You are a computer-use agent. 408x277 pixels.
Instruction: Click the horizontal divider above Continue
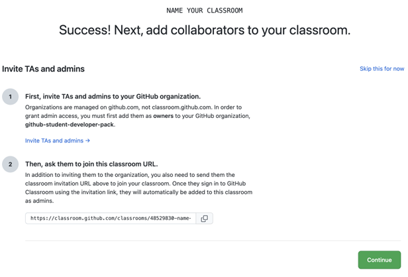212,241
